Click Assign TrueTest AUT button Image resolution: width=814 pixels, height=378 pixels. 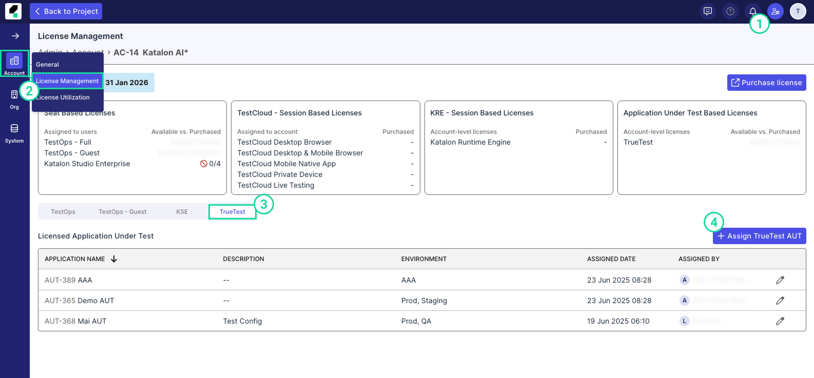click(x=760, y=236)
